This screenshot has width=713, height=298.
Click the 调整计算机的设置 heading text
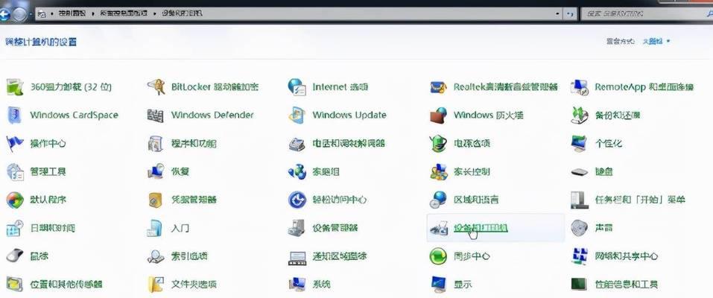coord(41,42)
